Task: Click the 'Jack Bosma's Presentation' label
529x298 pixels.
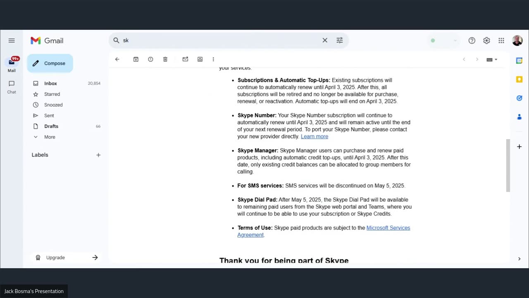Action: pos(34,291)
